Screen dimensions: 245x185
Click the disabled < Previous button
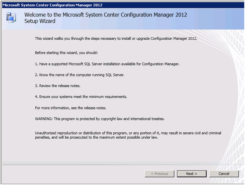click(160, 174)
